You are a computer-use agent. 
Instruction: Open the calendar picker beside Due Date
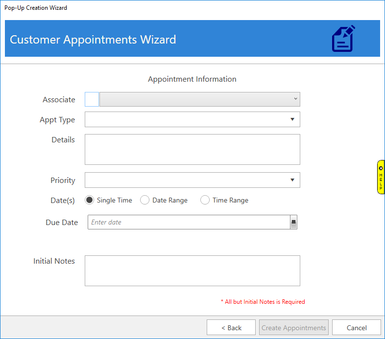click(x=293, y=222)
